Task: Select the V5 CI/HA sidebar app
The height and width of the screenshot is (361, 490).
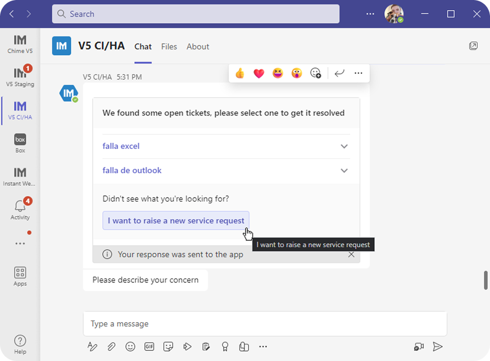Action: tap(20, 110)
